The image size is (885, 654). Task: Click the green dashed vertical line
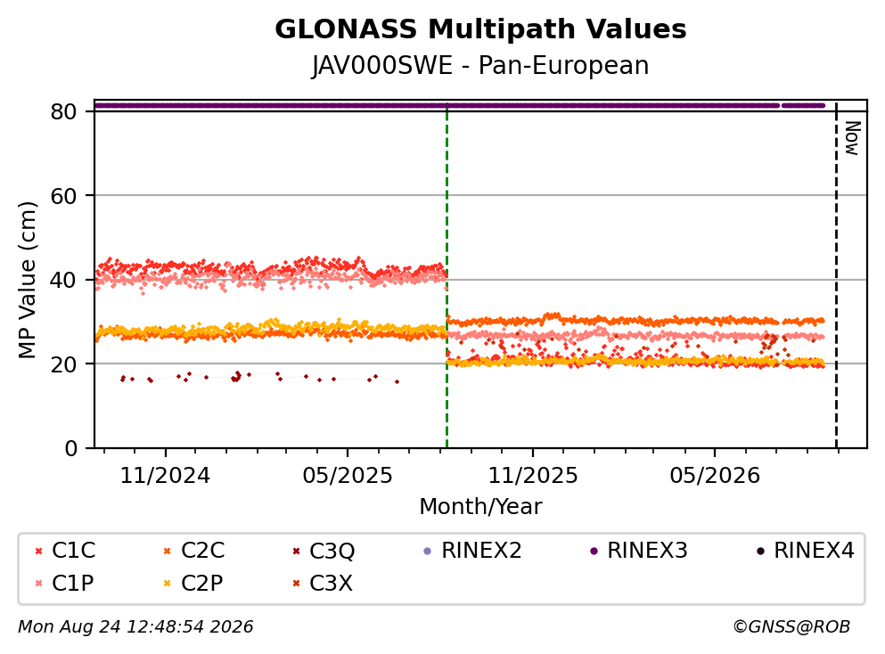(x=447, y=276)
